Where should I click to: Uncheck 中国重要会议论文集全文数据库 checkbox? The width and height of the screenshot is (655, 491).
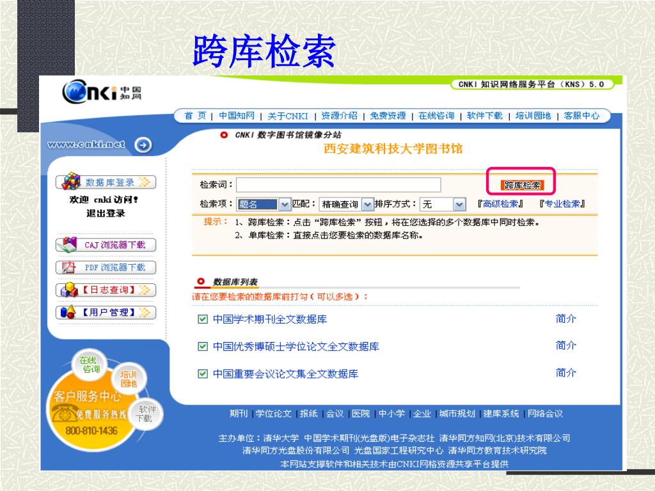tap(203, 373)
